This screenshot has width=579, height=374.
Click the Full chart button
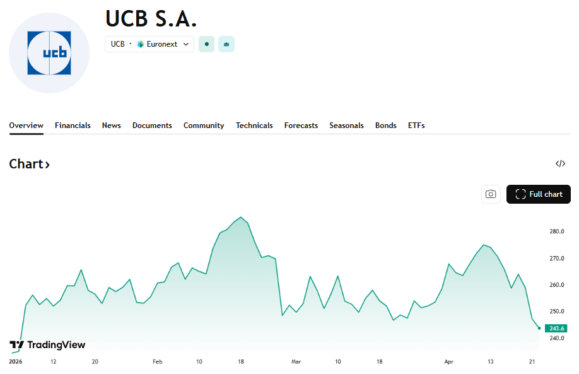(x=539, y=194)
